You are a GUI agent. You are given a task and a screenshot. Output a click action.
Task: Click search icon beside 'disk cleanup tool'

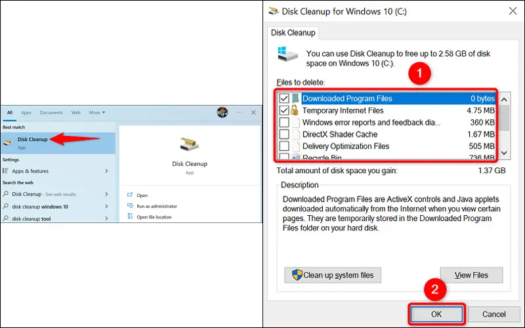(6, 218)
